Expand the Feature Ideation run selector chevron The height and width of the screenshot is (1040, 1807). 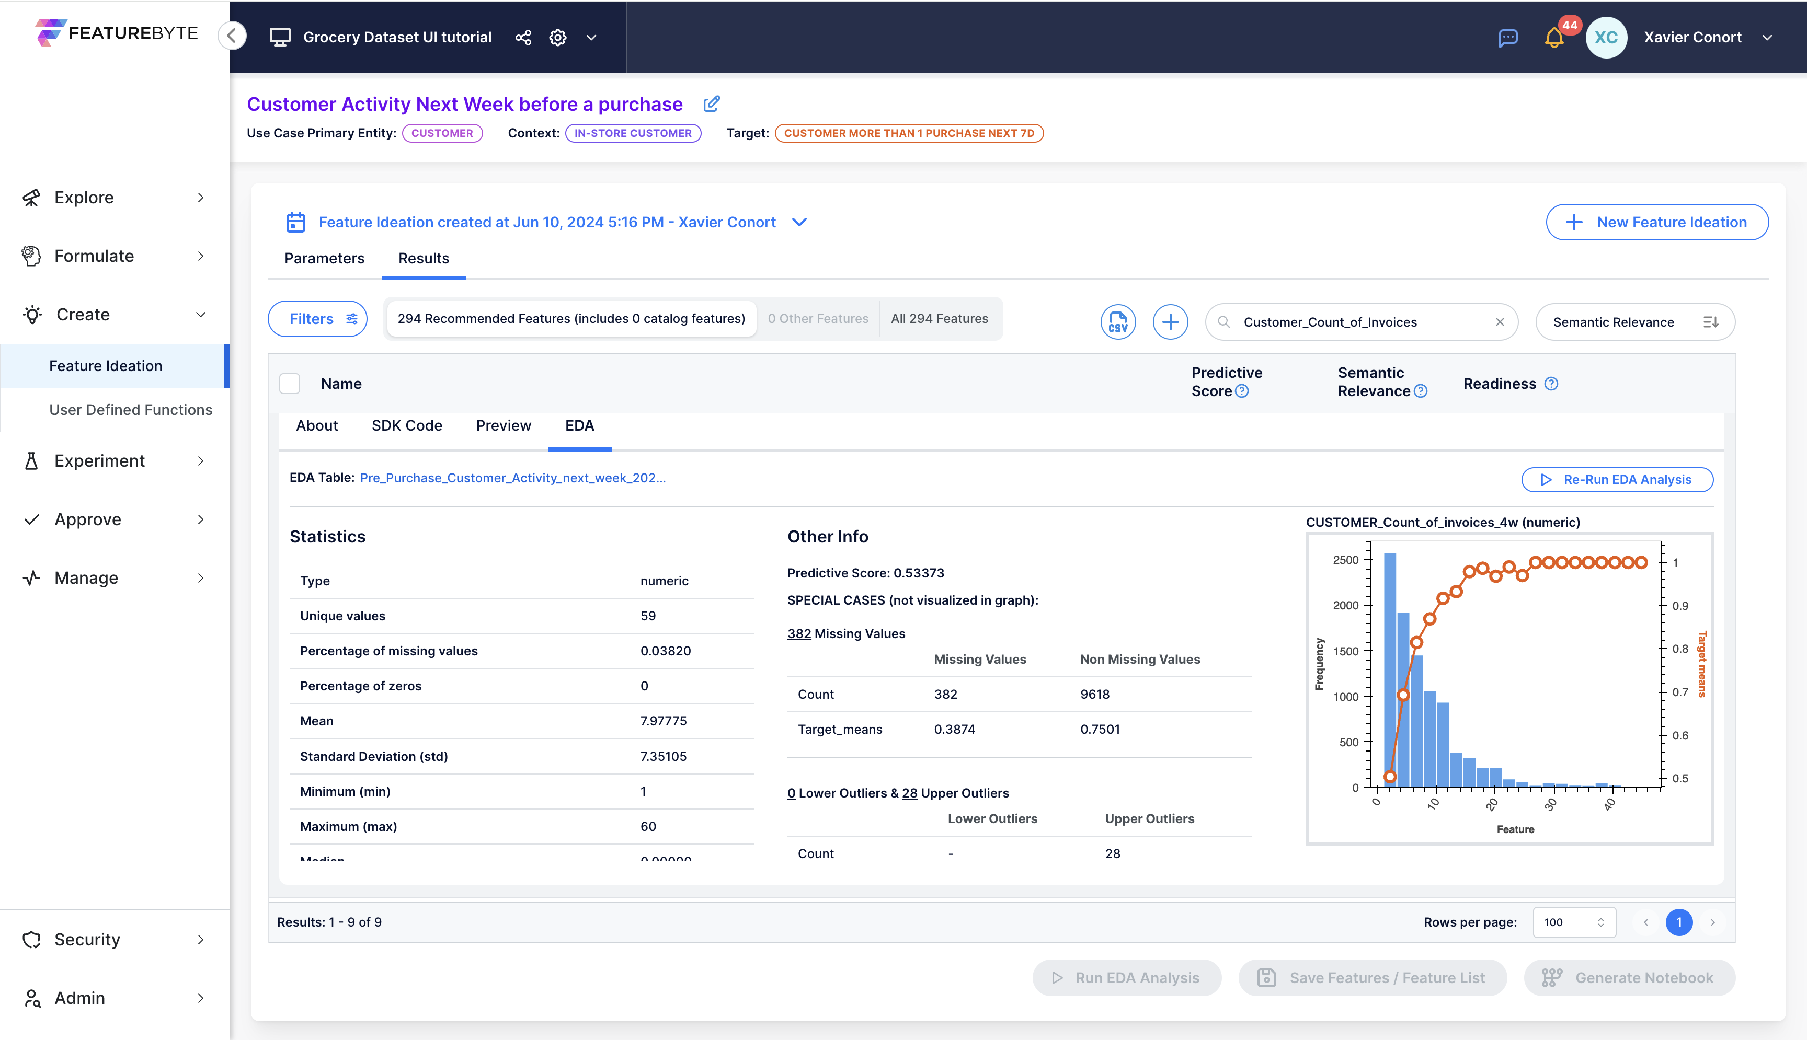799,222
